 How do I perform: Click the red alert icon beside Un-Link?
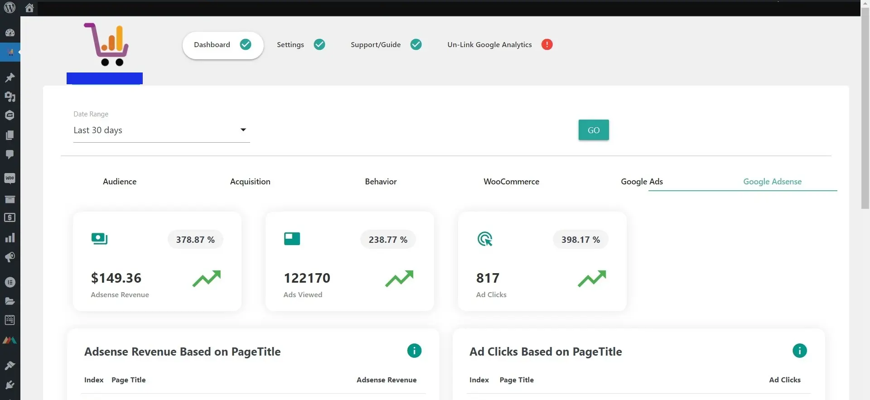pos(547,44)
